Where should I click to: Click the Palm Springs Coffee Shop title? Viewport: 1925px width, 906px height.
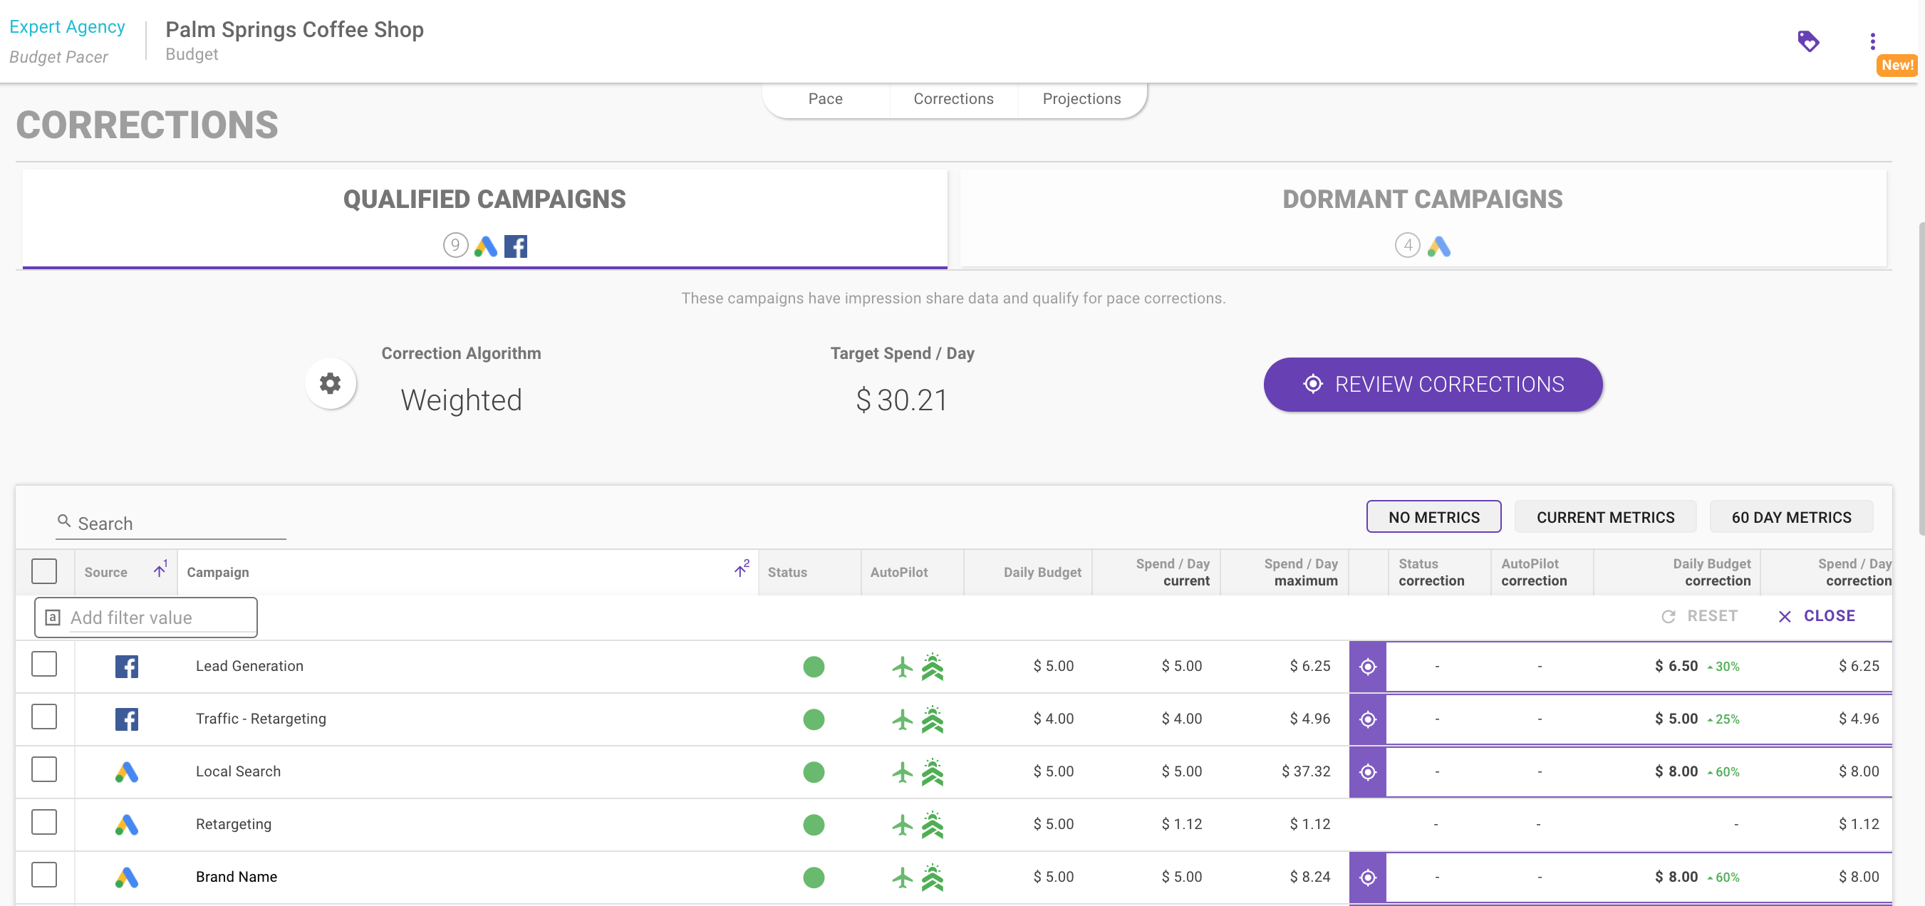[294, 29]
